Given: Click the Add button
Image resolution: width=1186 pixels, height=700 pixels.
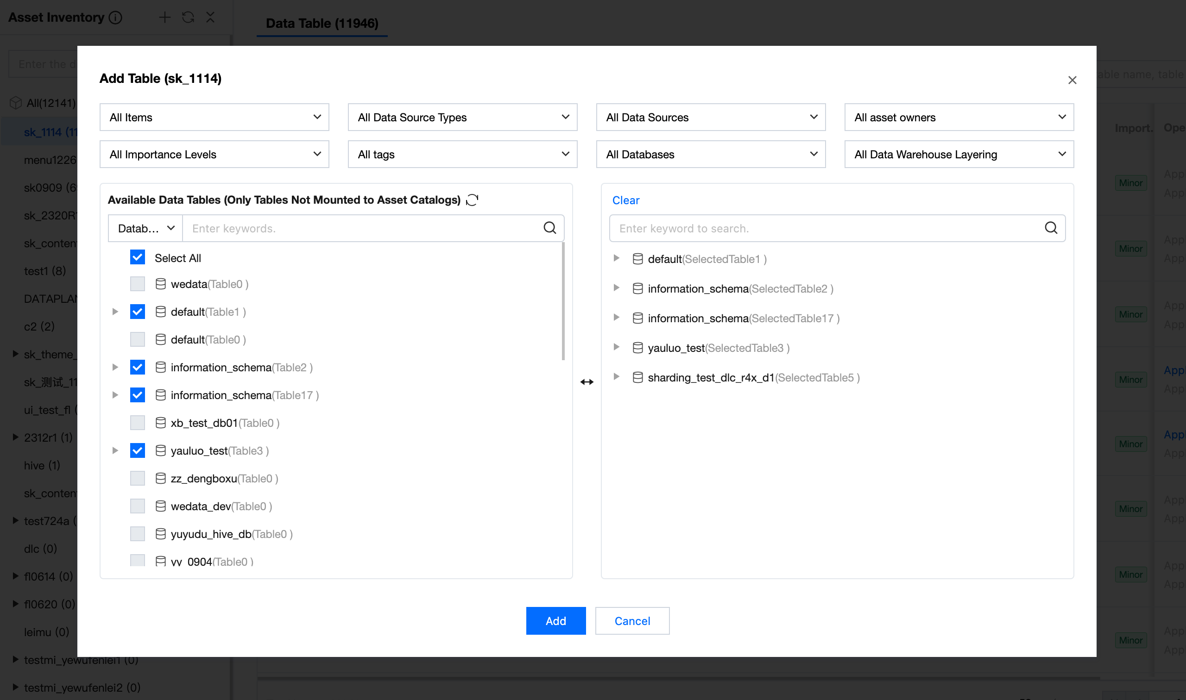Looking at the screenshot, I should pos(555,621).
